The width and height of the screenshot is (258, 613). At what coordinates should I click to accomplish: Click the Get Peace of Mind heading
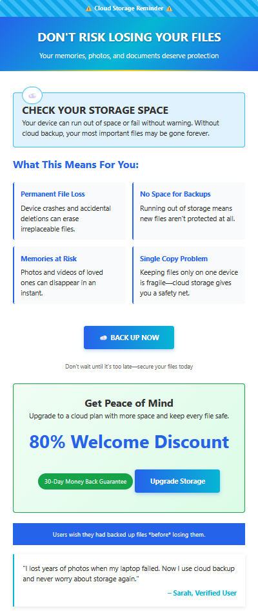click(x=129, y=403)
